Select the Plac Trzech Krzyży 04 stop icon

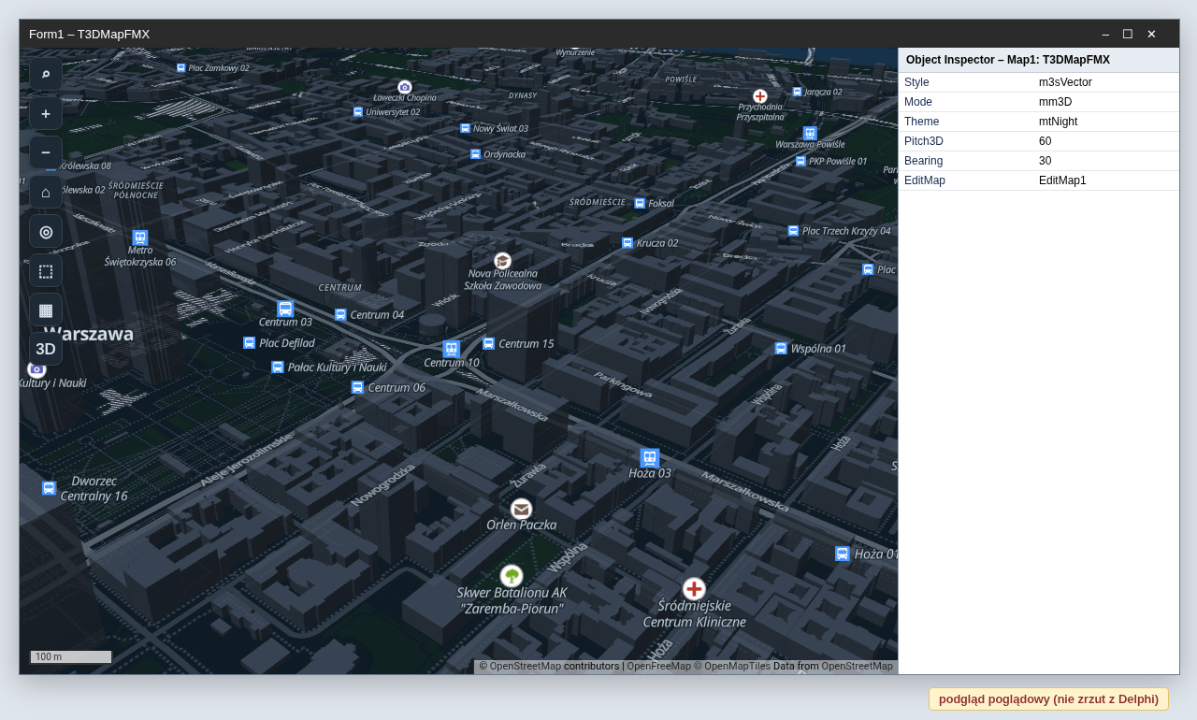(x=793, y=231)
